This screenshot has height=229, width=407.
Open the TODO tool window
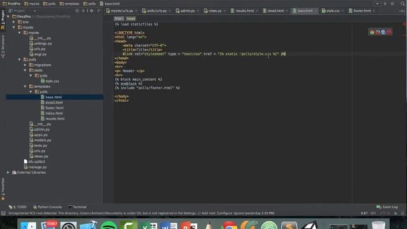pyautogui.click(x=18, y=207)
